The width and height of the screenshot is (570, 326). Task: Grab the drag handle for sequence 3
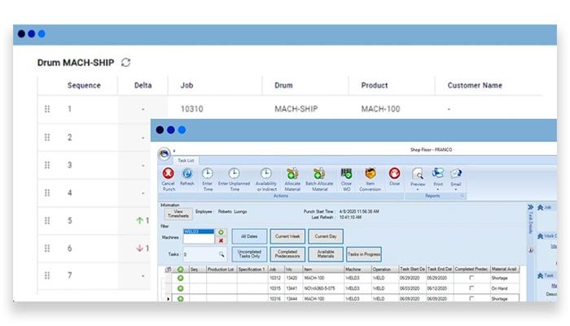click(47, 165)
